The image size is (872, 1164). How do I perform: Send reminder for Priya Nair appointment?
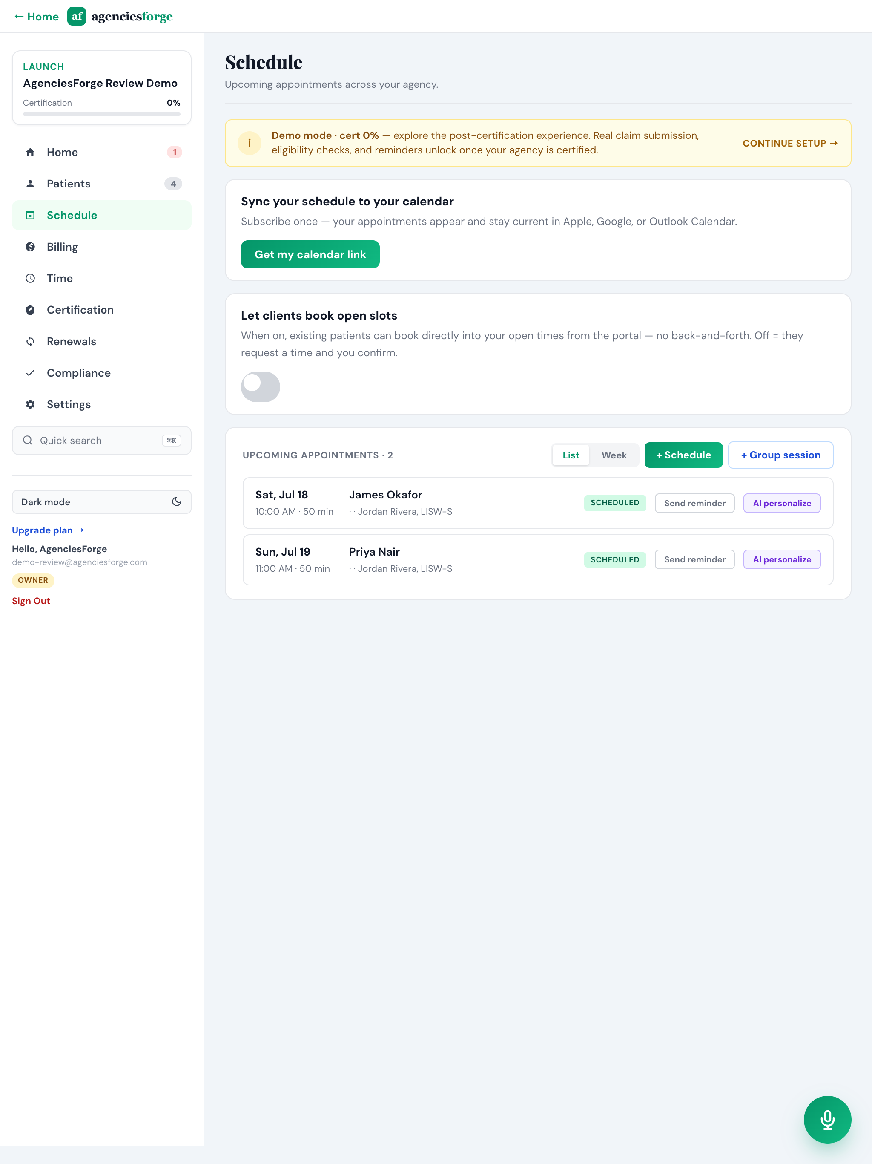click(694, 559)
